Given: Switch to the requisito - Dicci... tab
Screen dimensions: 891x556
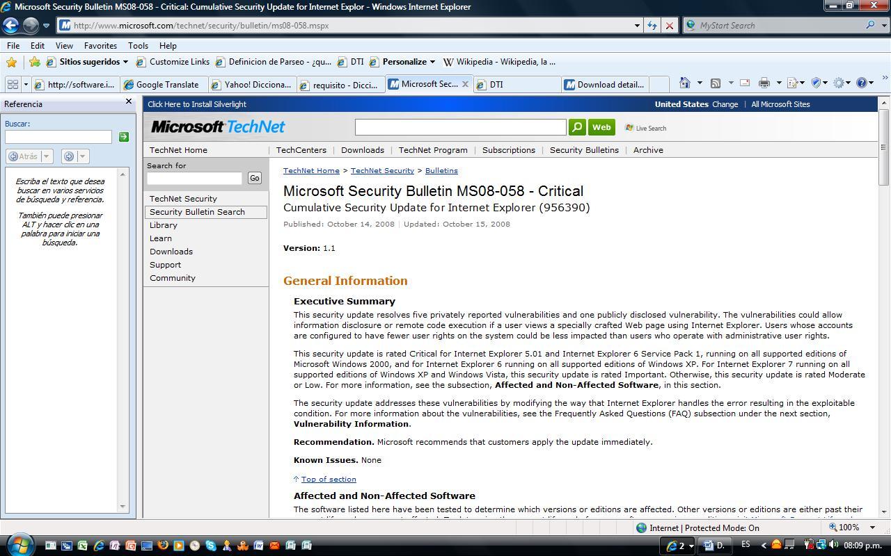Looking at the screenshot, I should point(340,84).
